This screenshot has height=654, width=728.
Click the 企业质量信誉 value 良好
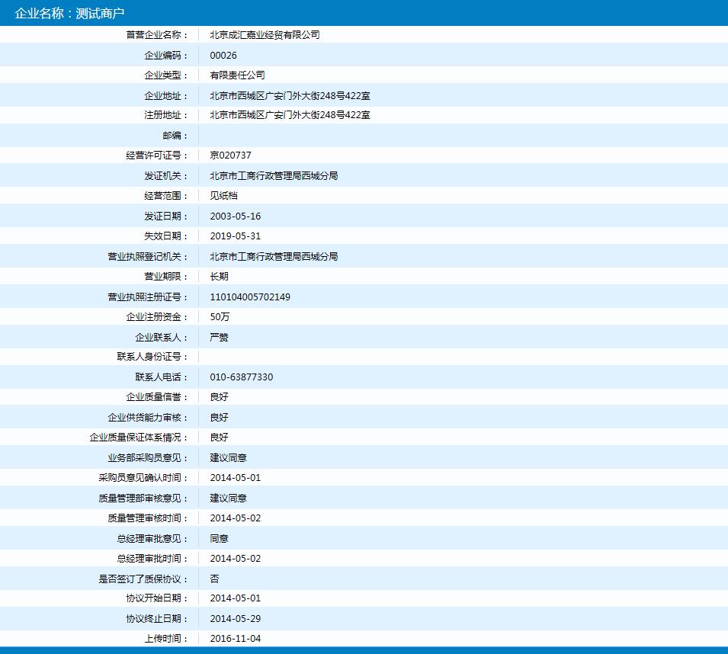[219, 397]
